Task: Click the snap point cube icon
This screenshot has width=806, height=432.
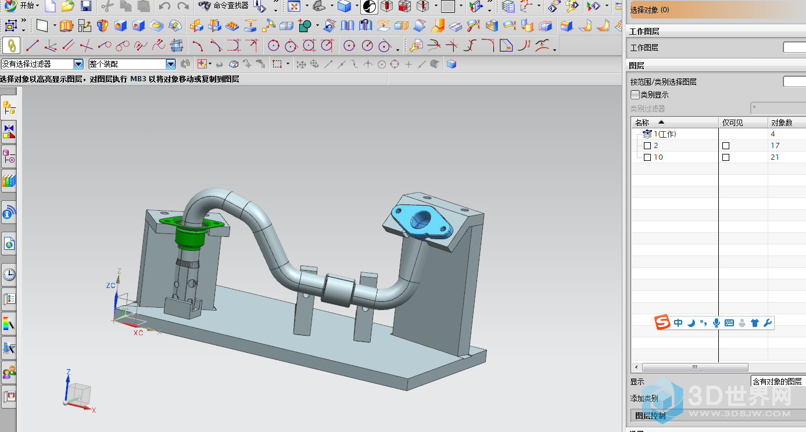Action: (452, 64)
